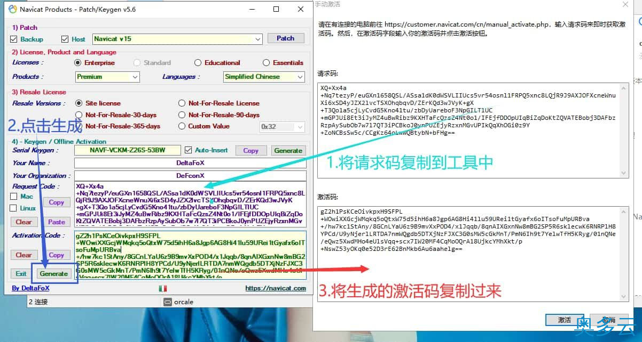Open the 0x32 custom value dropdown
Viewport: 642px width, 342px height.
[300, 127]
